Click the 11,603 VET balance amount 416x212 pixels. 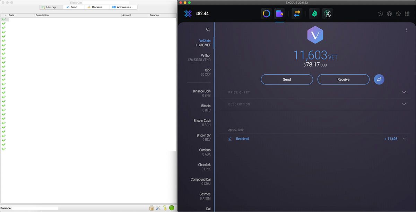pos(315,55)
